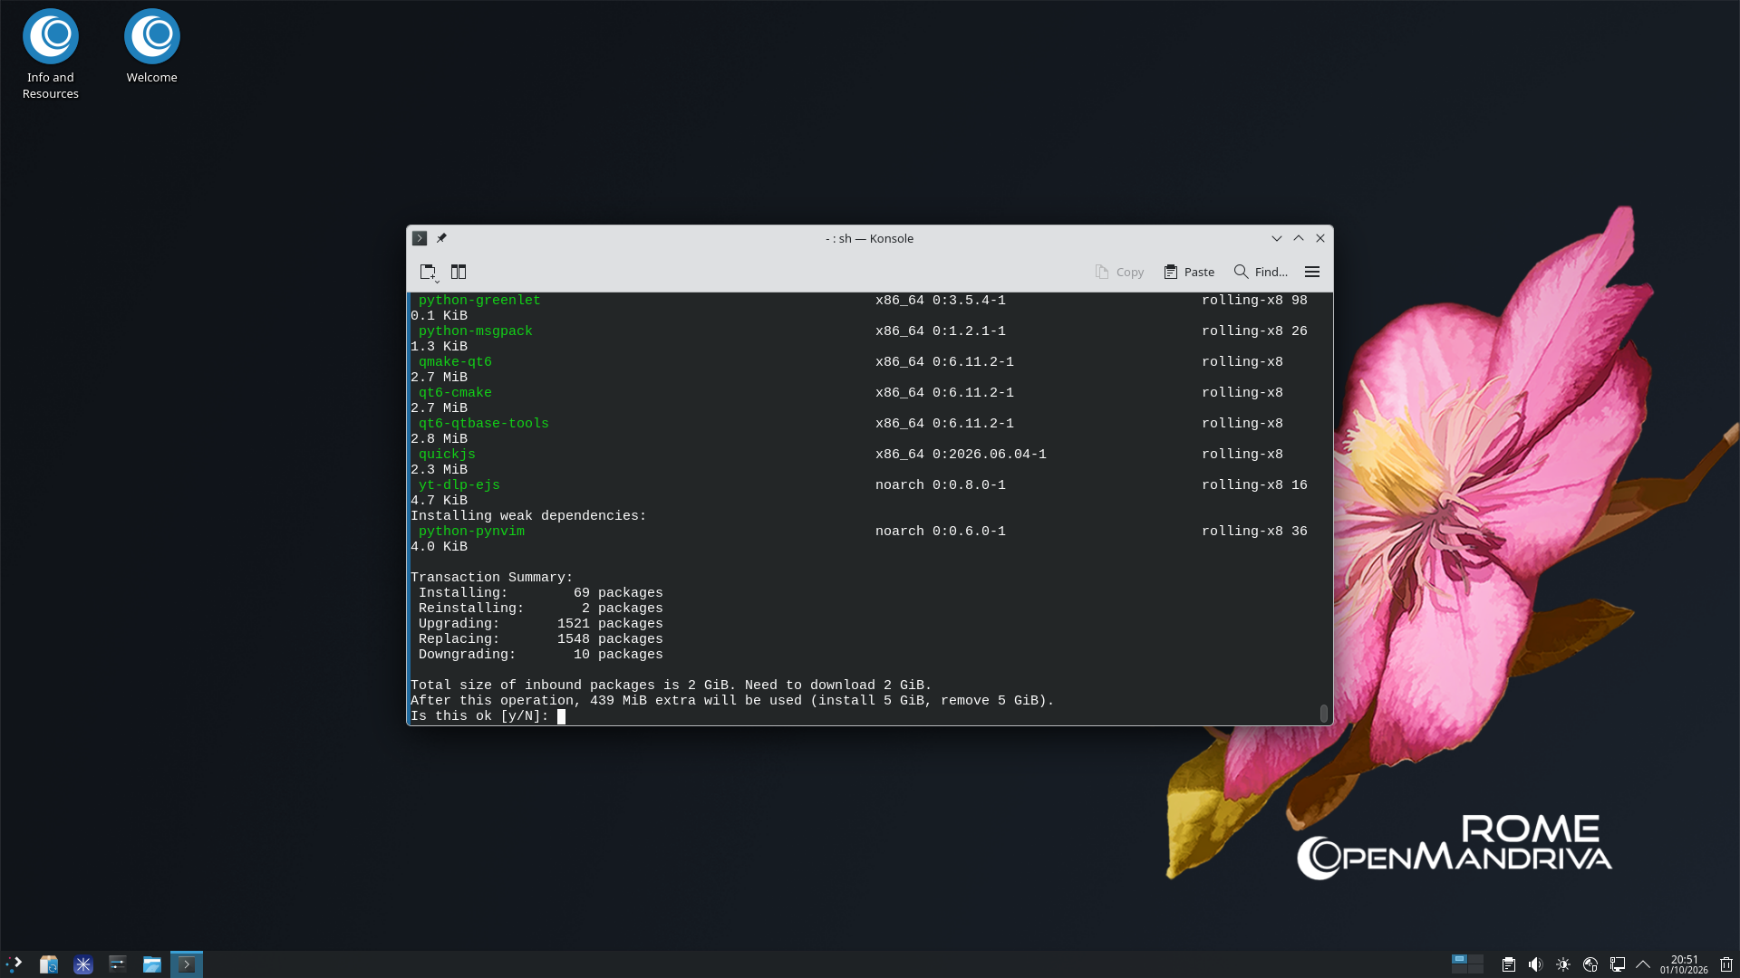The width and height of the screenshot is (1740, 978).
Task: Minimize the Konsole window with down chevron
Action: 1277,238
